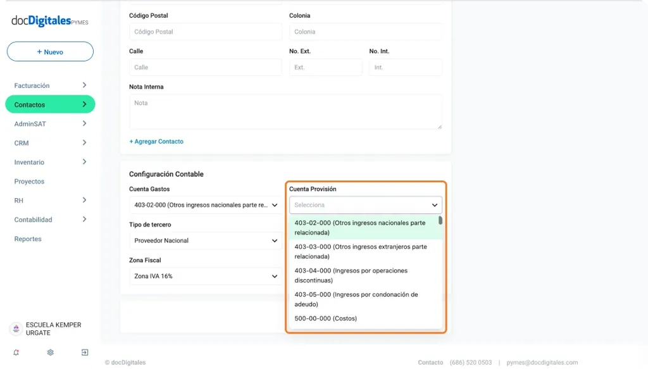Click the docDigitales PYMES logo
The image size is (648, 369).
coord(50,21)
